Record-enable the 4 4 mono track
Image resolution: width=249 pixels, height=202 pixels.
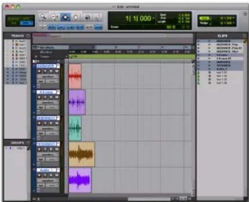click(x=39, y=97)
